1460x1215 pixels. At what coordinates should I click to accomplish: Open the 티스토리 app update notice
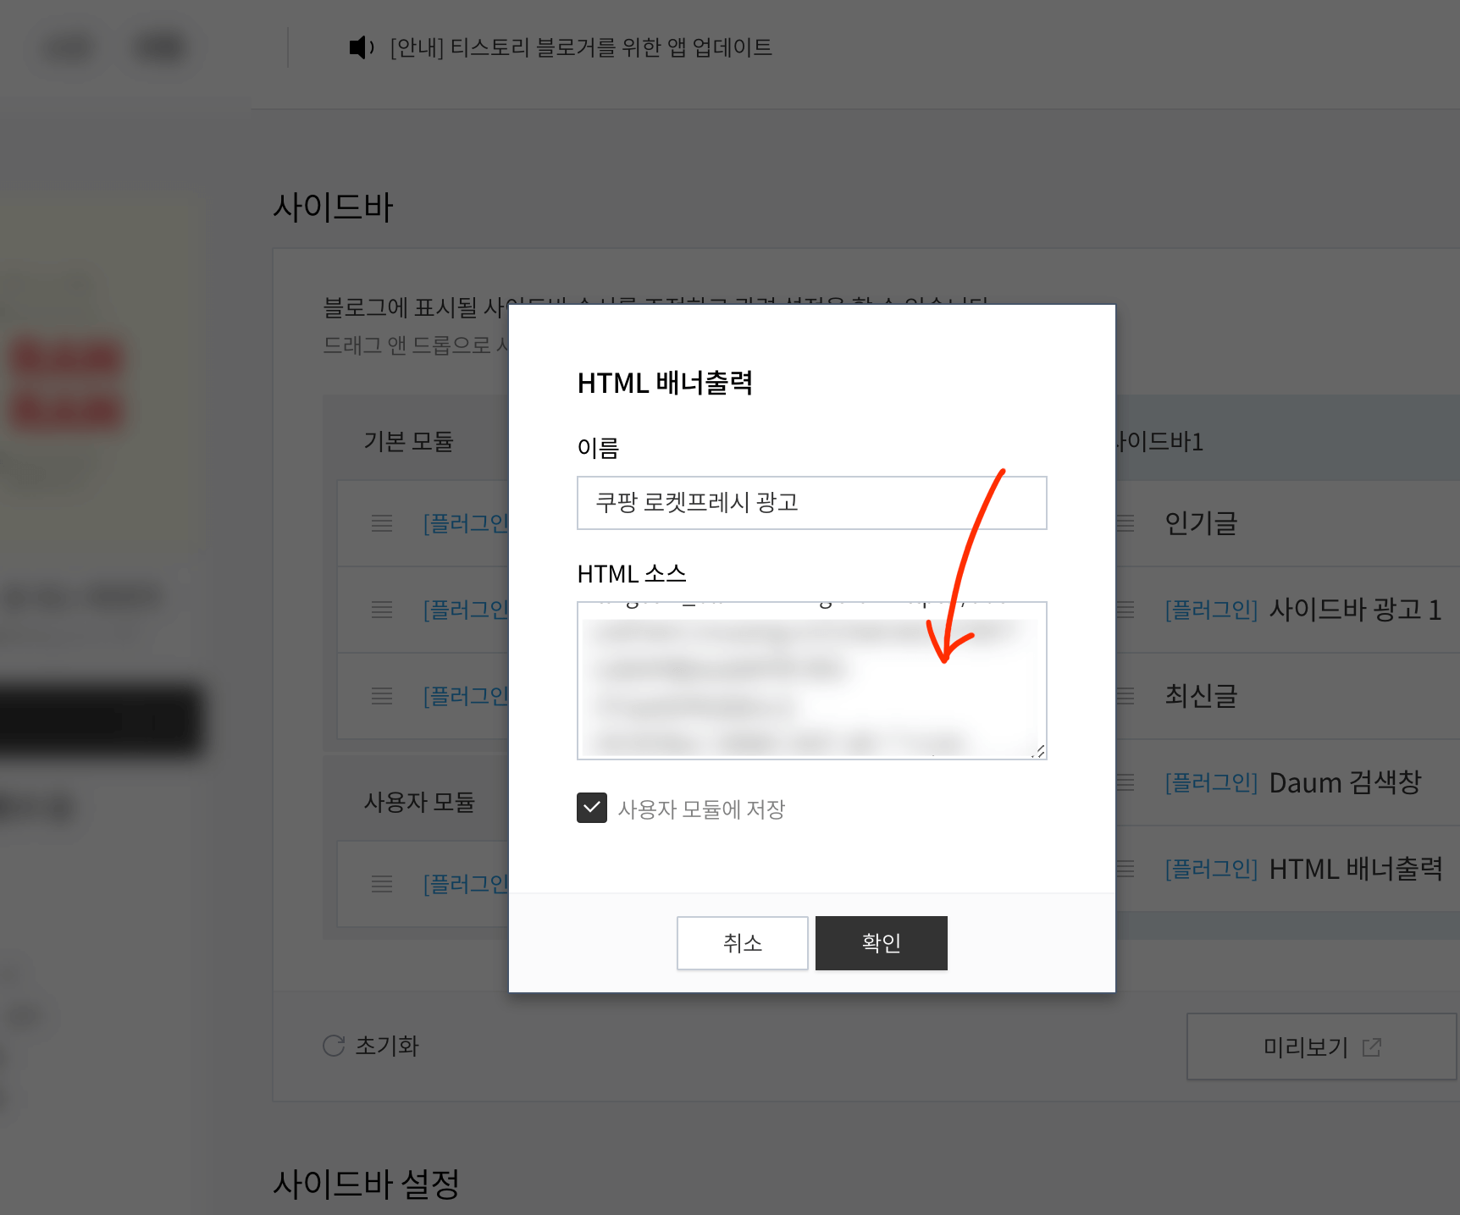(581, 47)
